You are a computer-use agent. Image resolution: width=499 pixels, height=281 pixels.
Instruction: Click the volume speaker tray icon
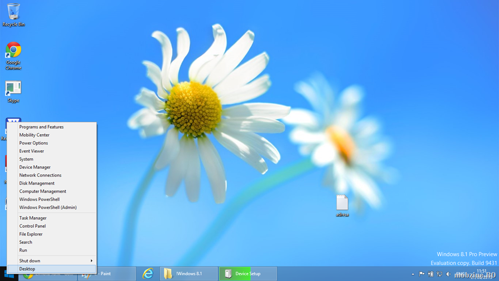[448, 274]
